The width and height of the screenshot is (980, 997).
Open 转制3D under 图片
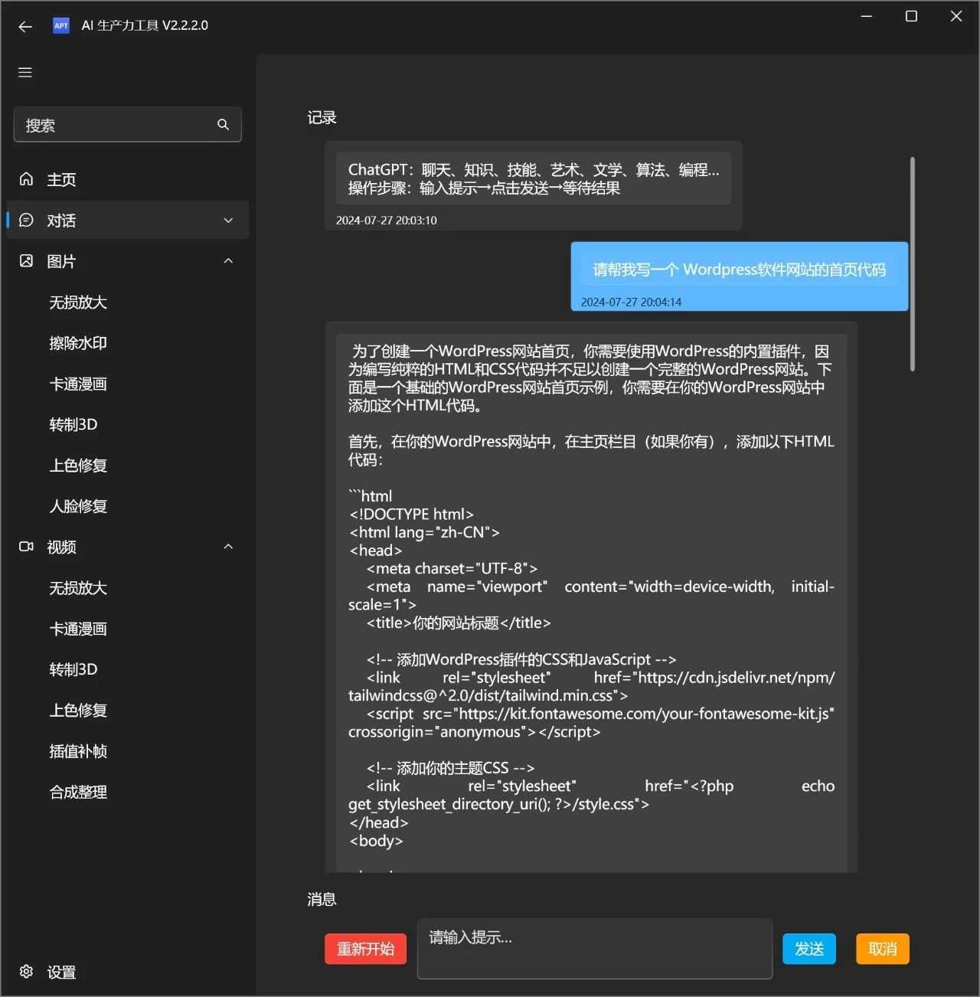(73, 424)
